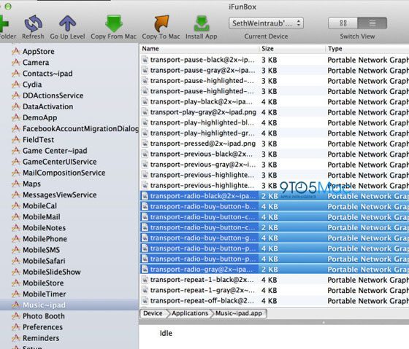
Task: Click the Reminders app icon
Action: pyautogui.click(x=16, y=338)
